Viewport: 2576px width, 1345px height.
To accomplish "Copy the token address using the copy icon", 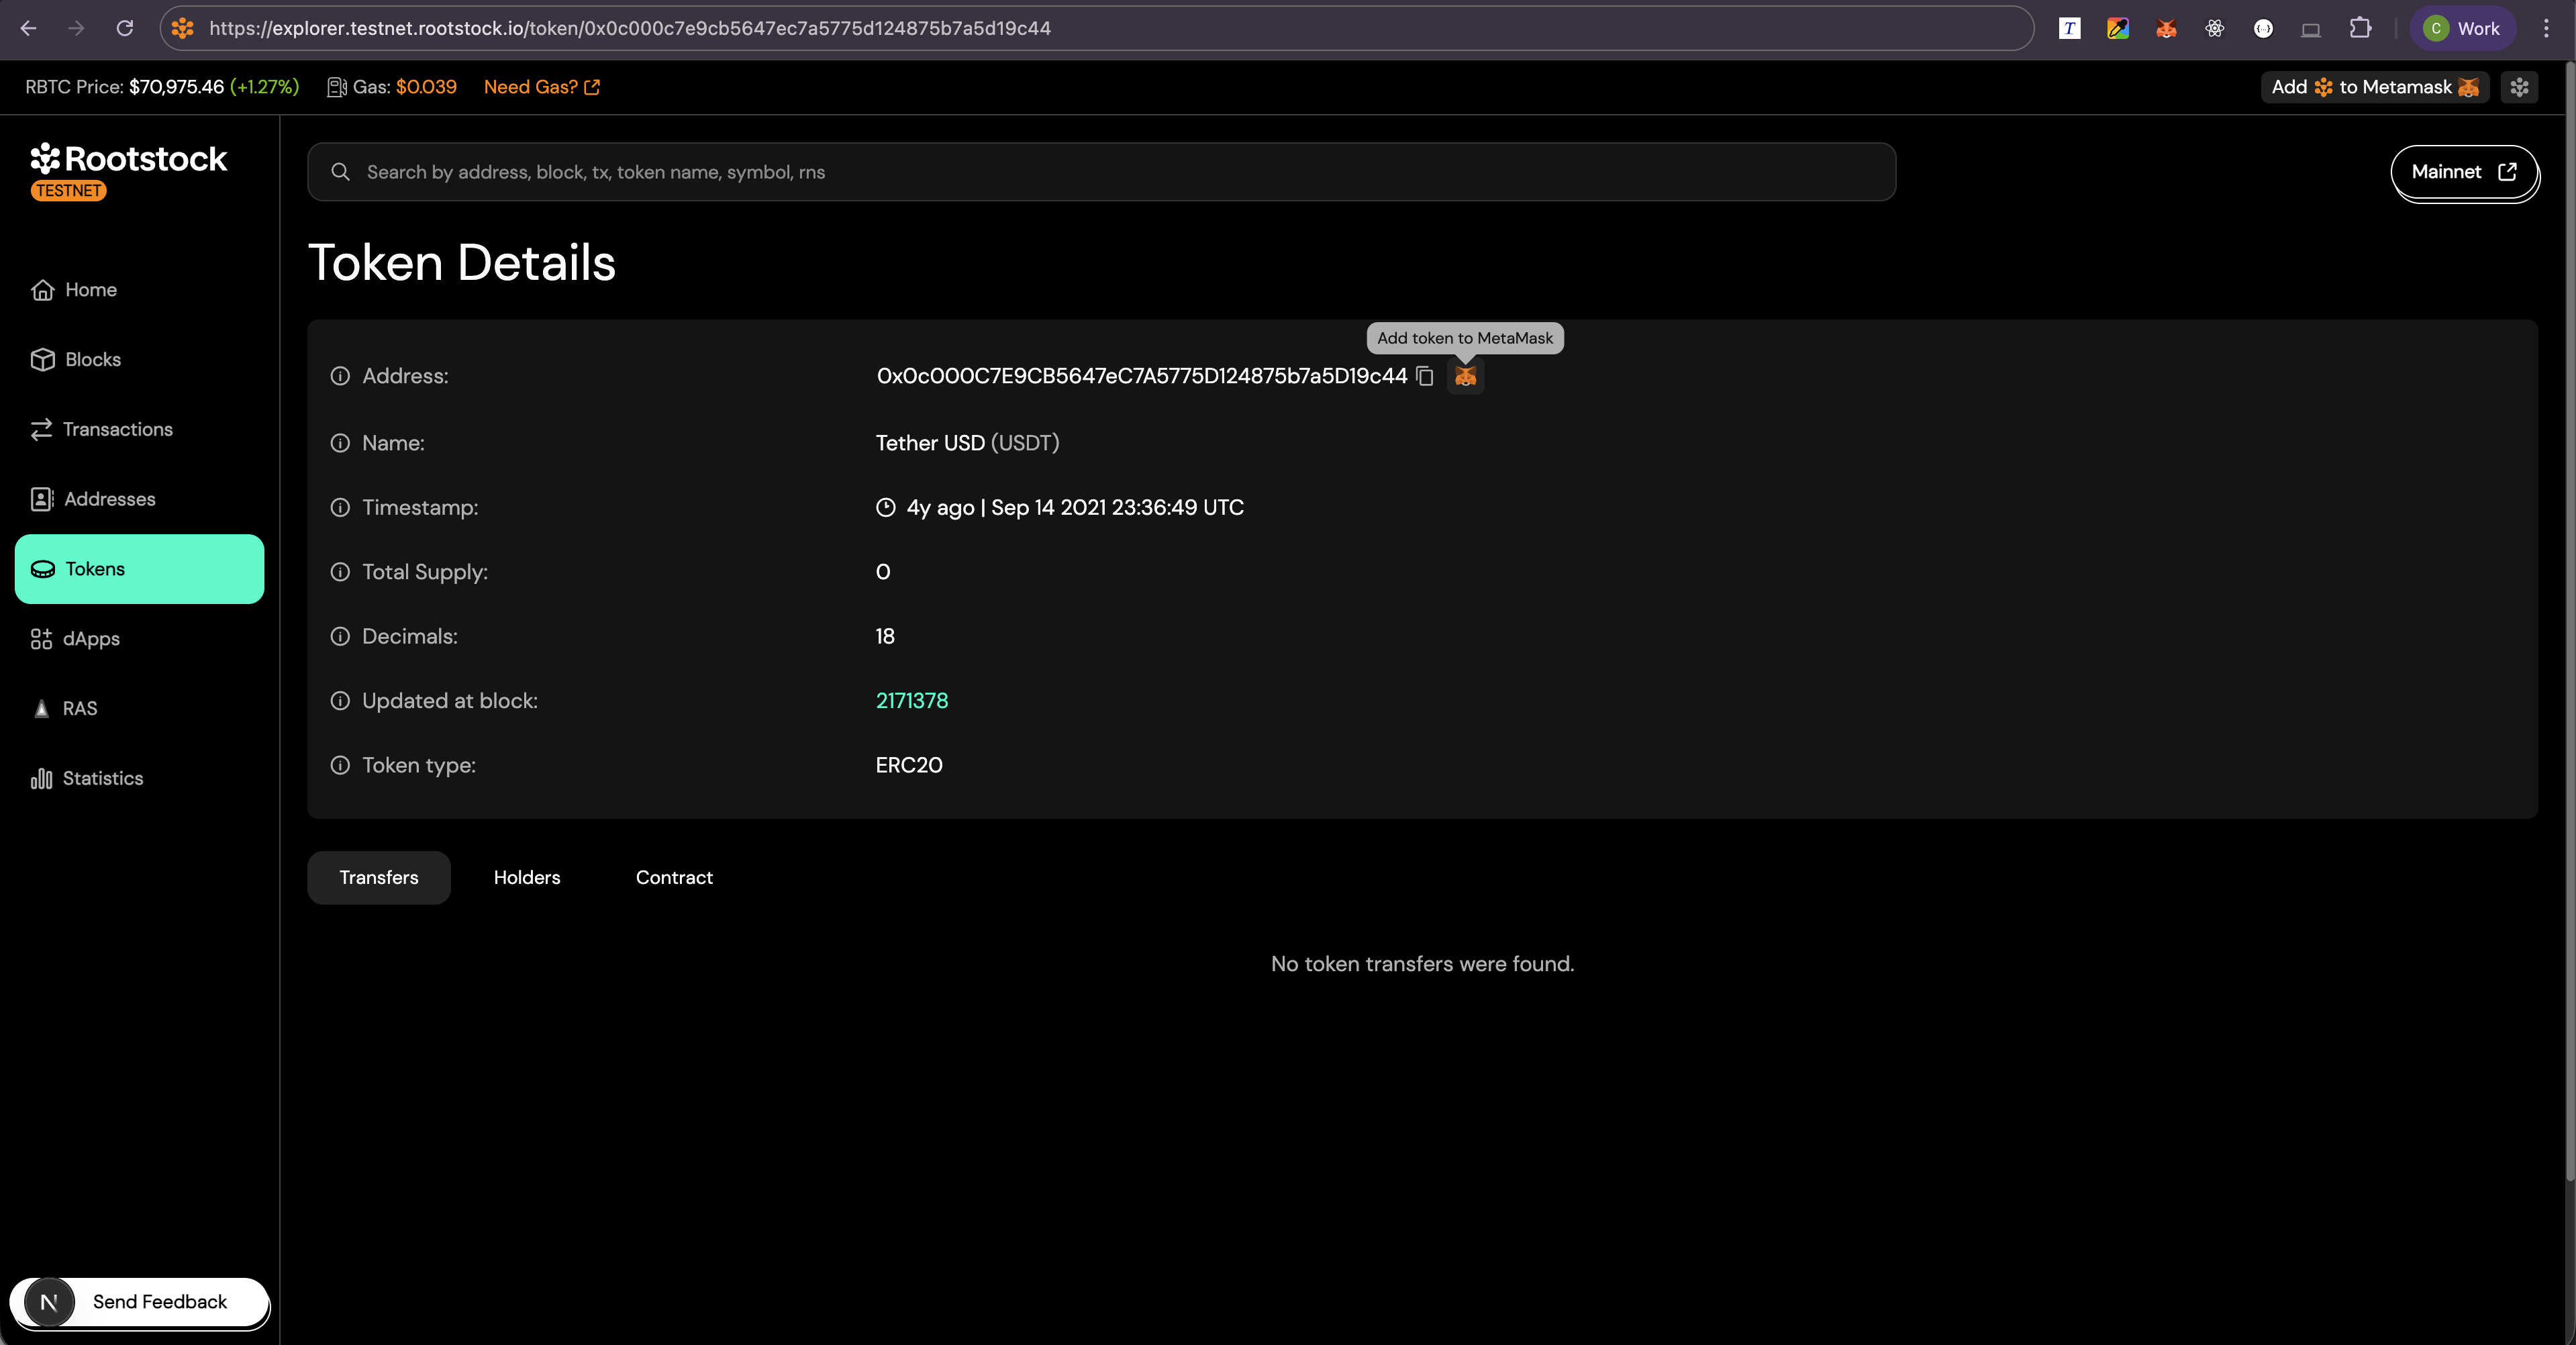I will tap(1424, 377).
